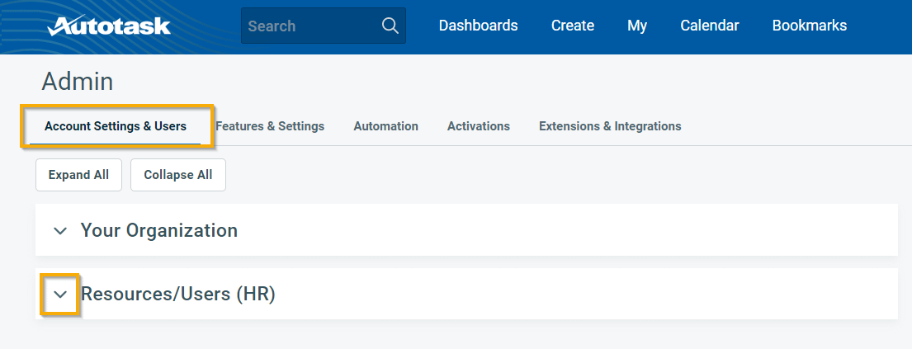Expand Resources/Users (HR) section chevron
Image resolution: width=912 pixels, height=349 pixels.
click(59, 295)
